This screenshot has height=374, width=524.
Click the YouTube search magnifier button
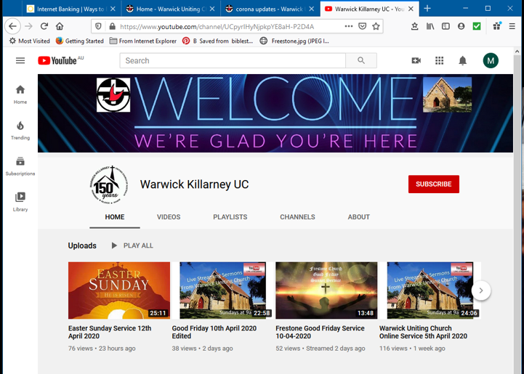[x=361, y=60]
